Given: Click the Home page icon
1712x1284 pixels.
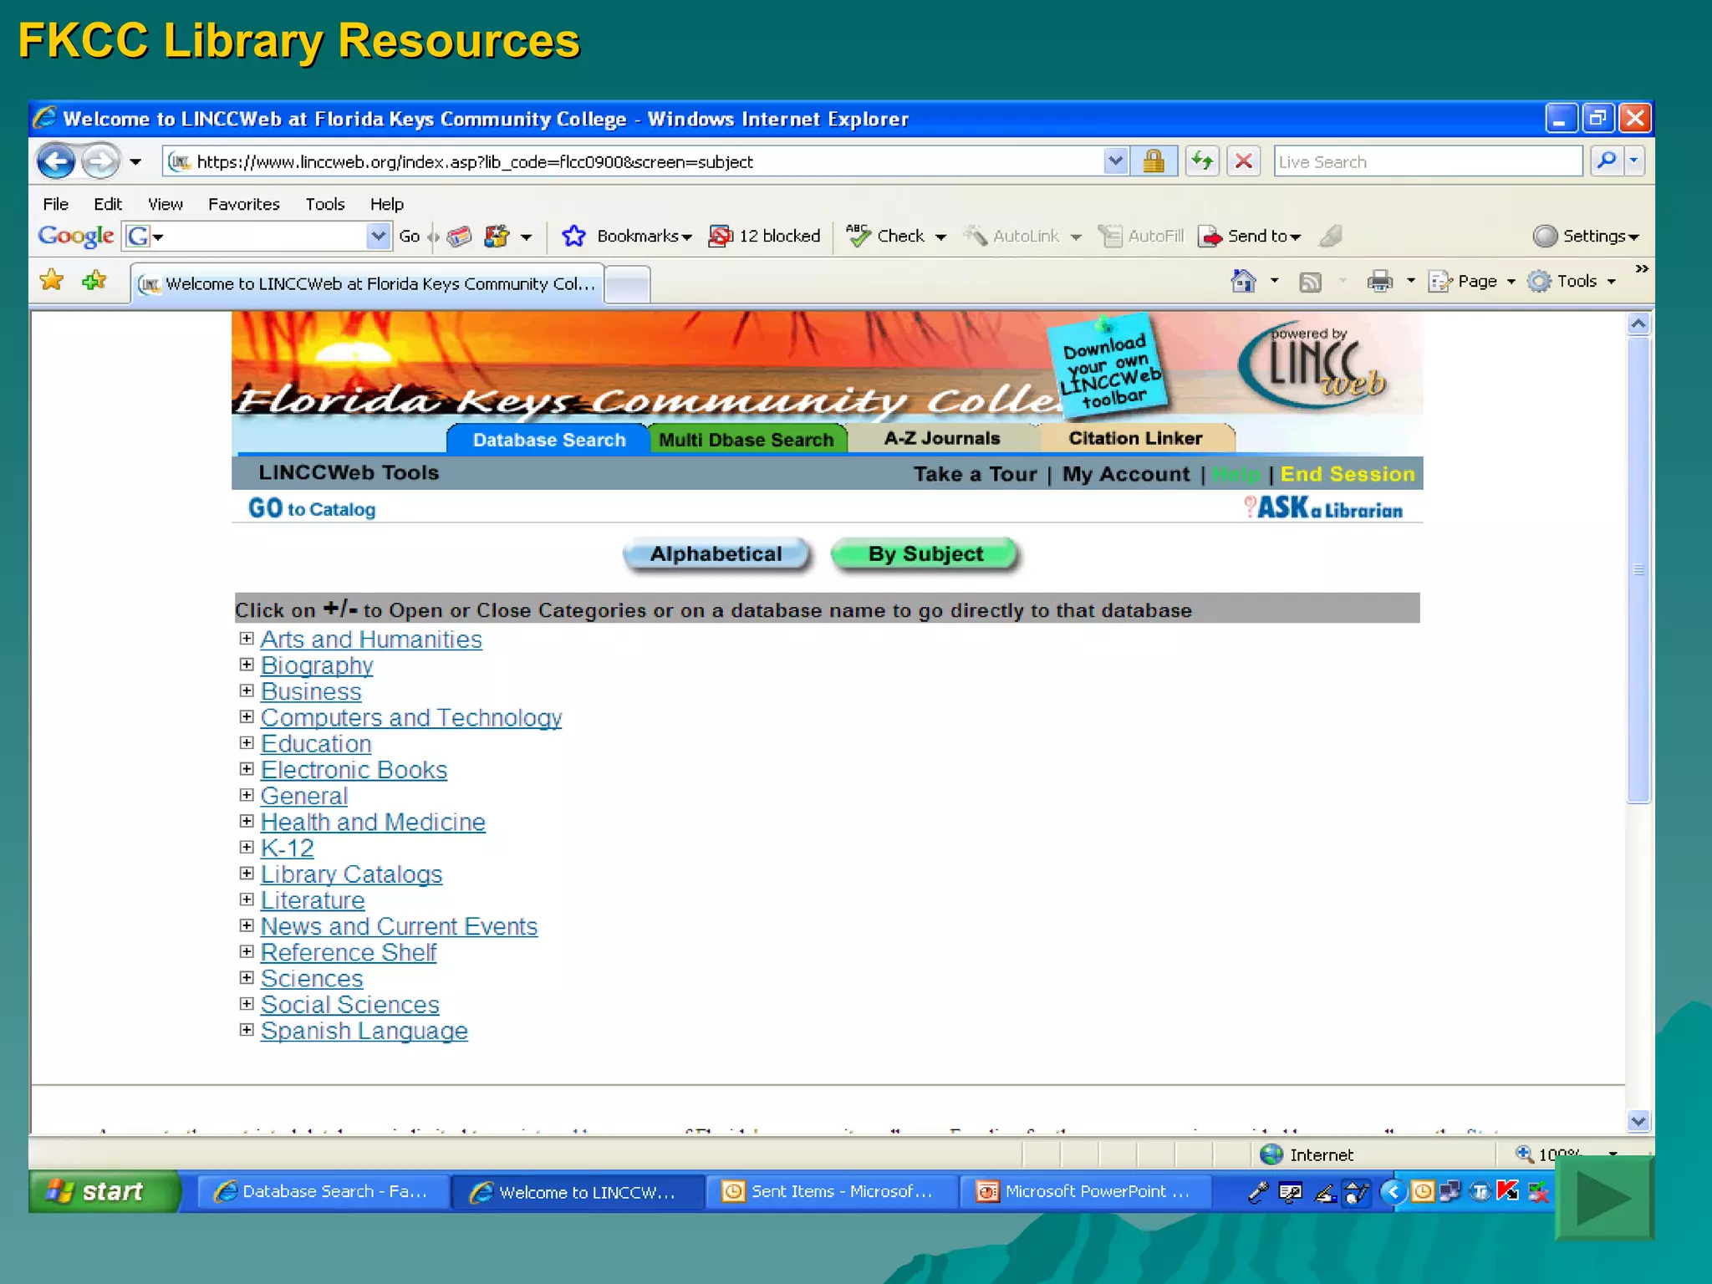Looking at the screenshot, I should (1244, 281).
